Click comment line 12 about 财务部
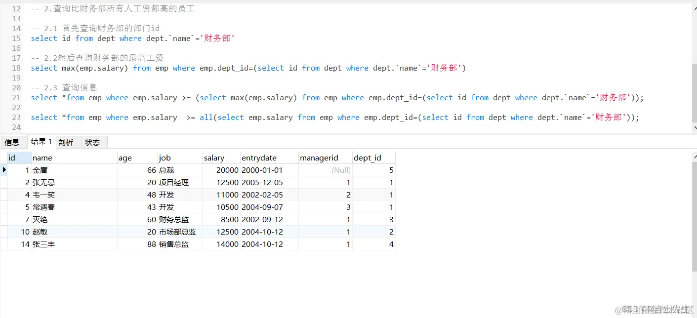 (x=113, y=9)
